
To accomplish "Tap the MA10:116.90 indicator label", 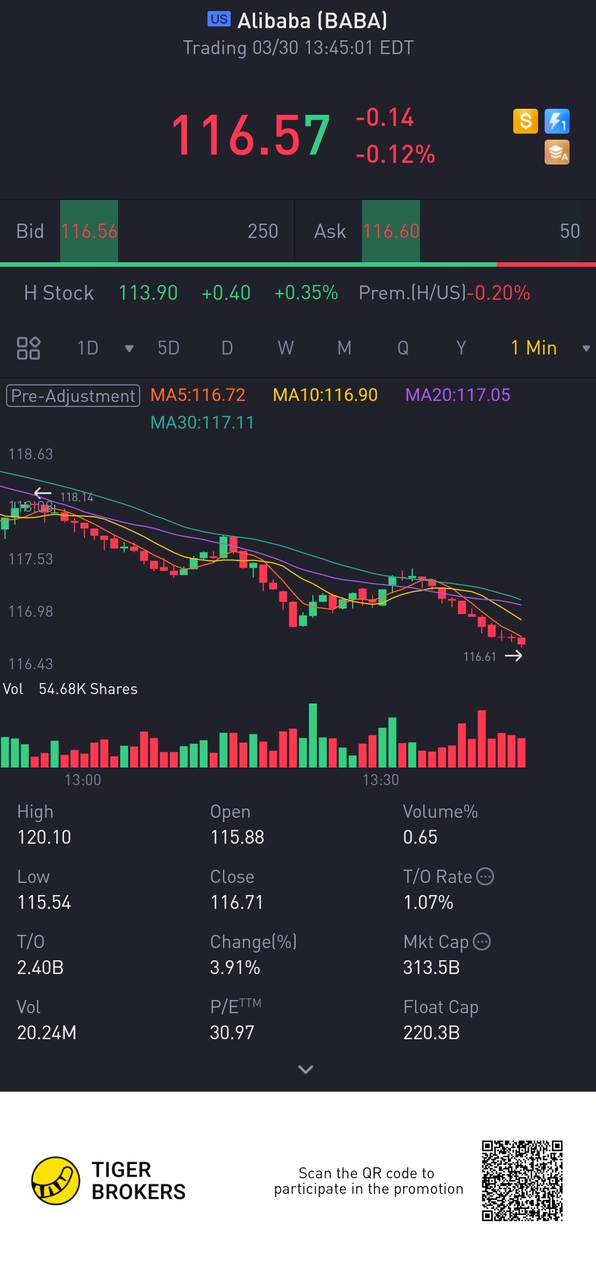I will click(x=325, y=395).
